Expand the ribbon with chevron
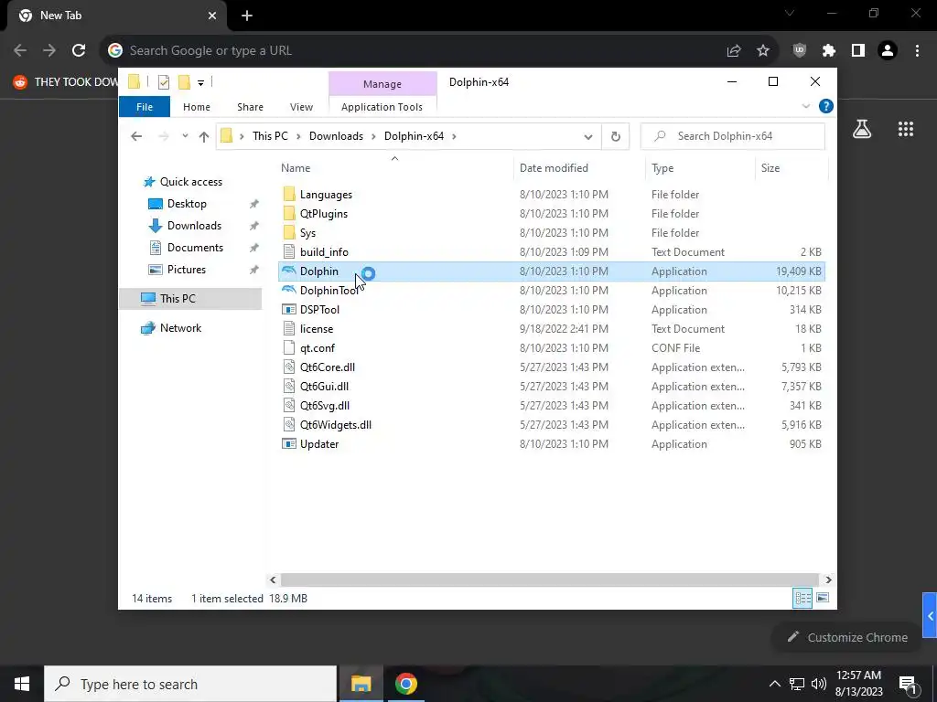This screenshot has height=702, width=937. (805, 106)
